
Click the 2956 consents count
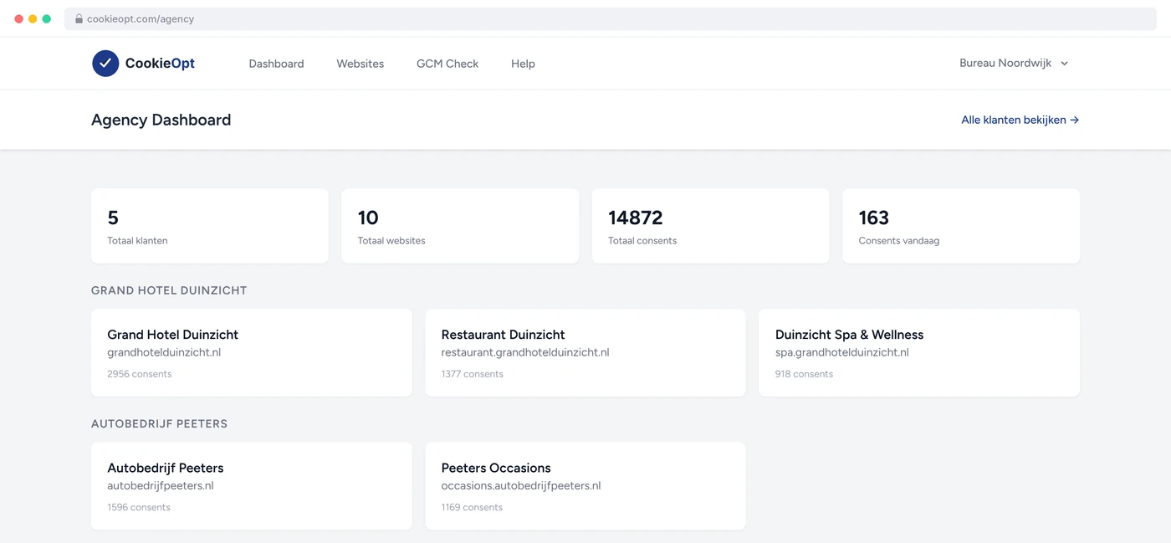coord(140,374)
